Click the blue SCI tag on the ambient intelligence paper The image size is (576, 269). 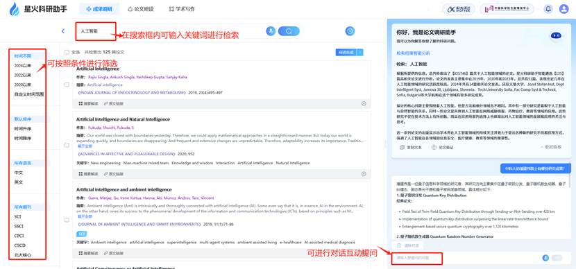coord(82,234)
